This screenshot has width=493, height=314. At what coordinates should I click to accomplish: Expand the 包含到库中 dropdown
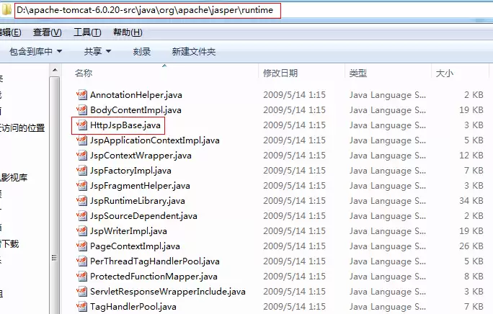[35, 51]
